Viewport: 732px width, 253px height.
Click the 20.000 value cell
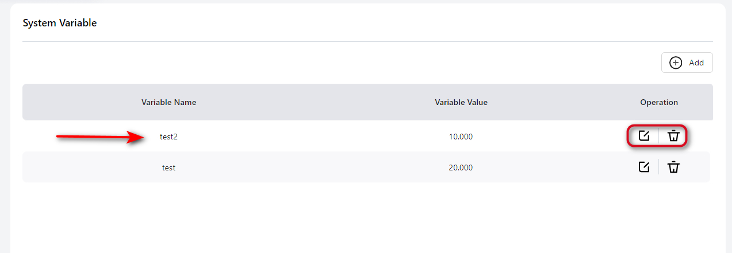(461, 168)
